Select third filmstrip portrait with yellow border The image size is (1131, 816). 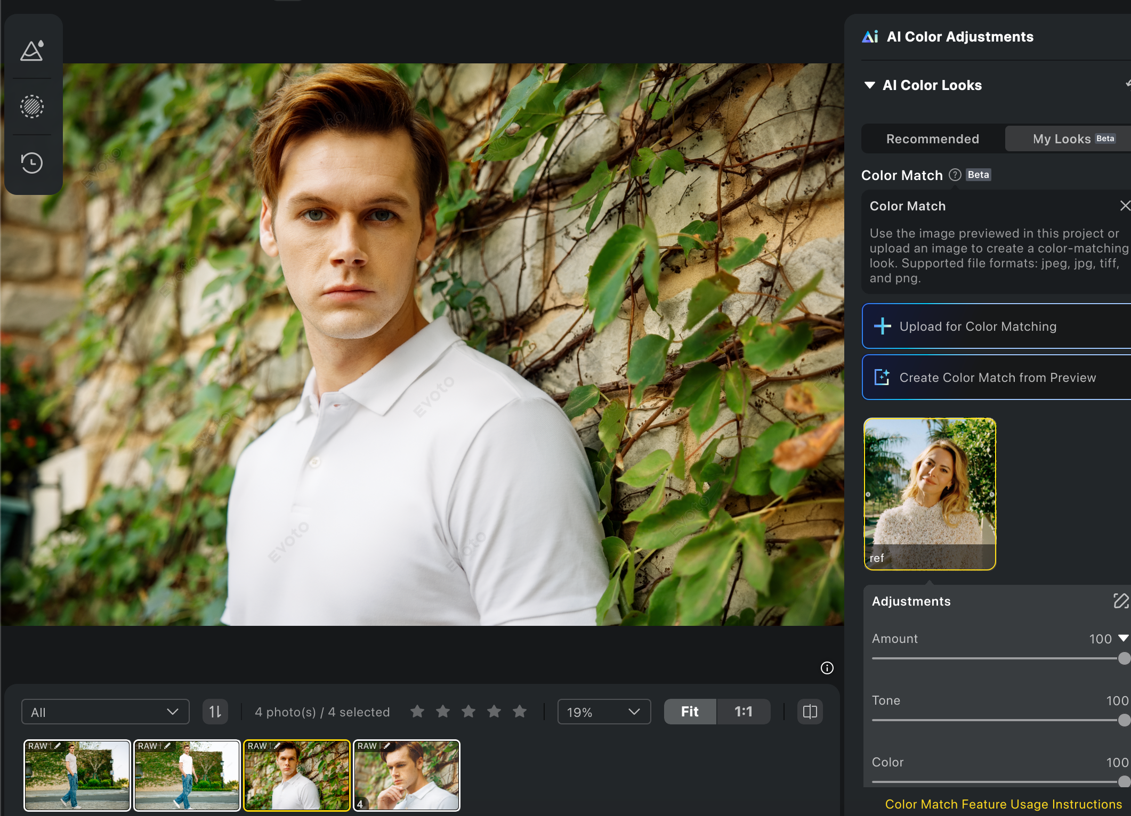click(x=297, y=776)
